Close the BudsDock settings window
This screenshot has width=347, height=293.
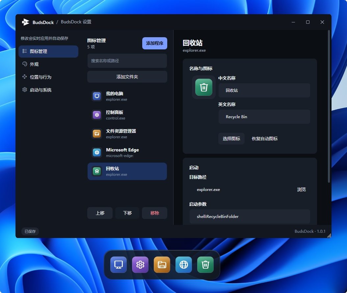point(322,22)
